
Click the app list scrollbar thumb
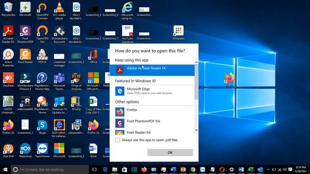click(196, 82)
